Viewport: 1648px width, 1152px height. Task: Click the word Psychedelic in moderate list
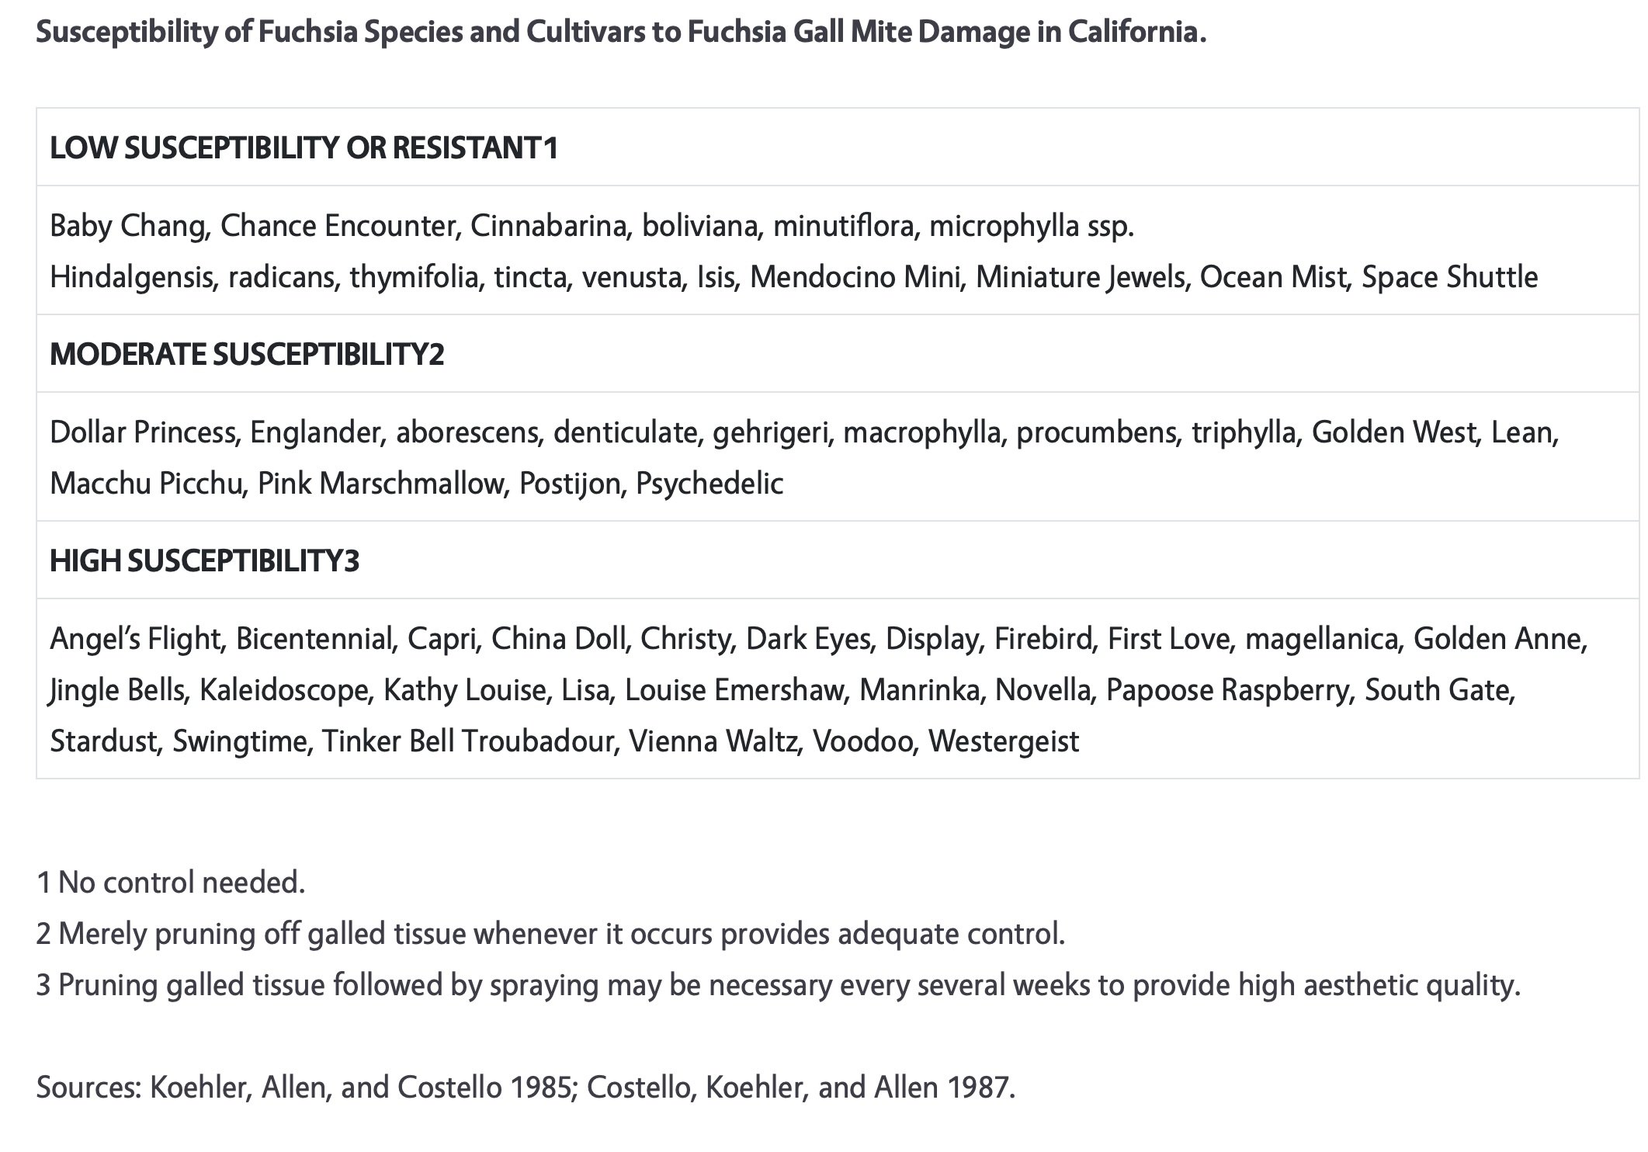[x=710, y=484]
